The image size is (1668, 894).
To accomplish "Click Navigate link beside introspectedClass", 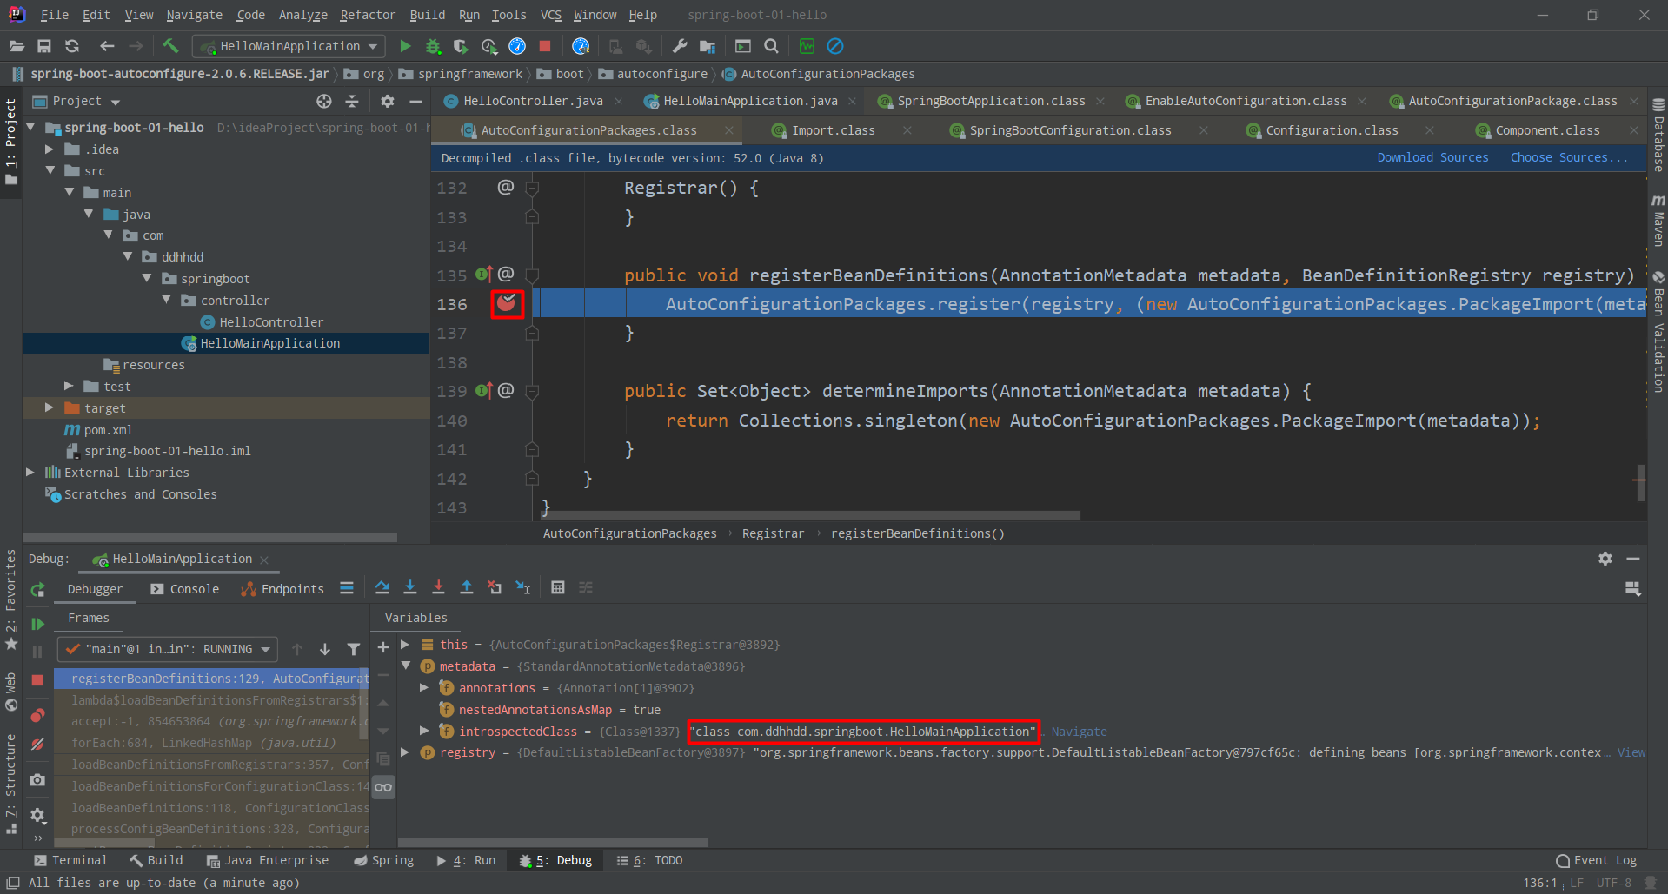I will click(1079, 732).
